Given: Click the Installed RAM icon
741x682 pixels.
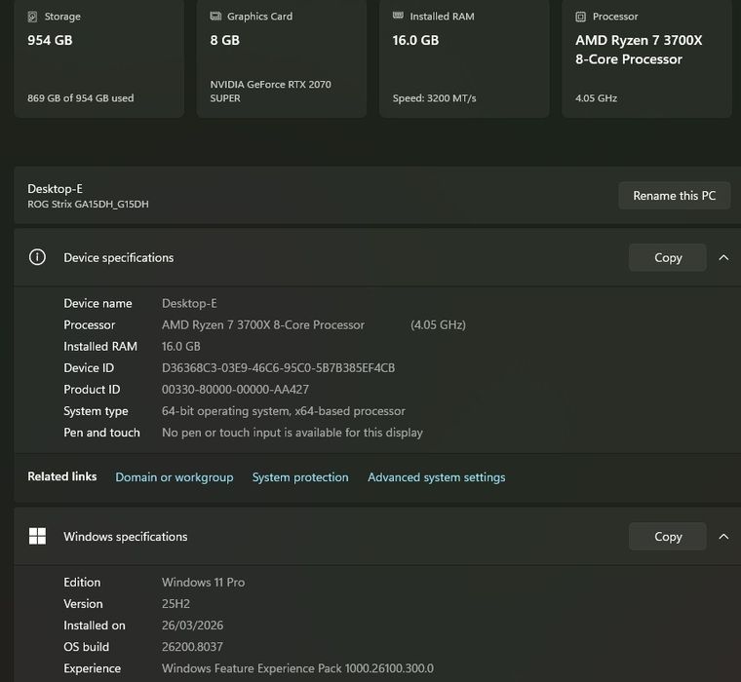Looking at the screenshot, I should [398, 16].
